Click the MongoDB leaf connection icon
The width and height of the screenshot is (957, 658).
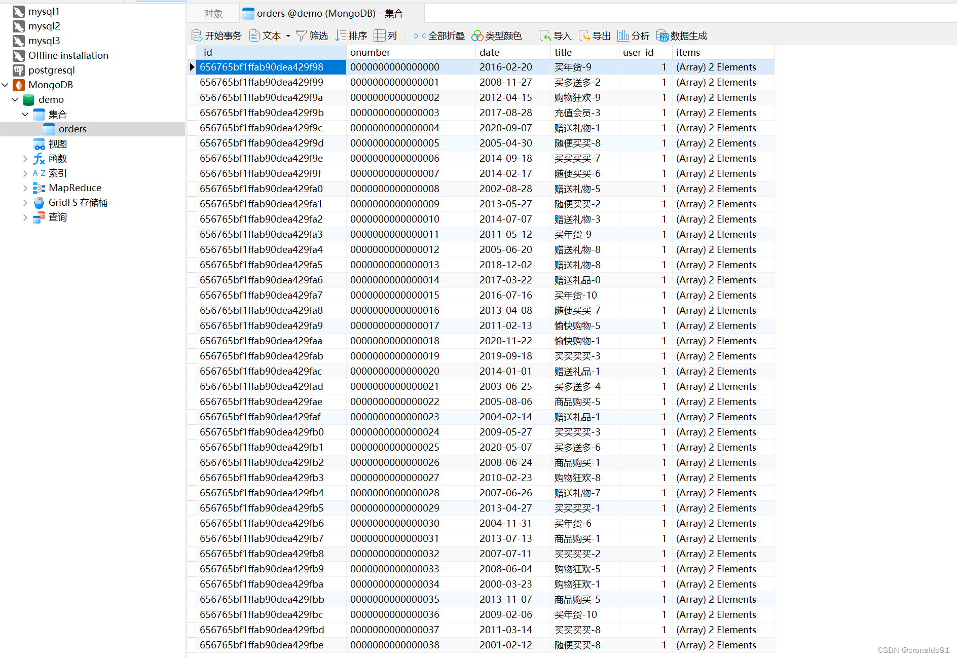[19, 85]
